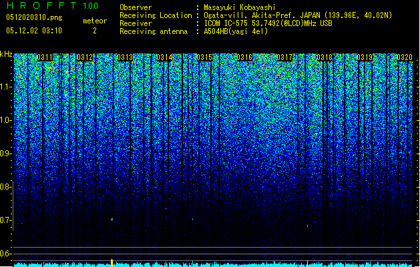Click the 0.7 frequency axis label
This screenshot has height=267, width=420.
click(x=5, y=220)
